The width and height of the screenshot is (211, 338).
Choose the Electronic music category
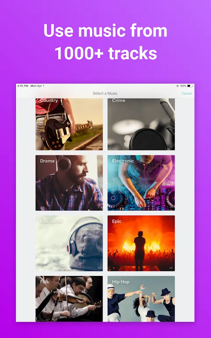141,183
